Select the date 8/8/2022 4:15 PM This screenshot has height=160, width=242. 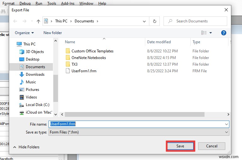coord(161,58)
